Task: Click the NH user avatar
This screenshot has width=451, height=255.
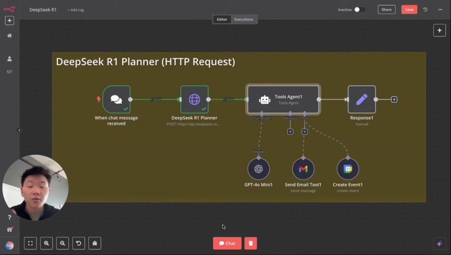Action: coord(10,245)
